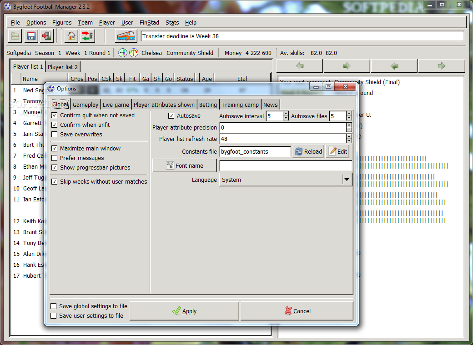
Task: Increase Autosave interval with up arrow
Action: 286,114
